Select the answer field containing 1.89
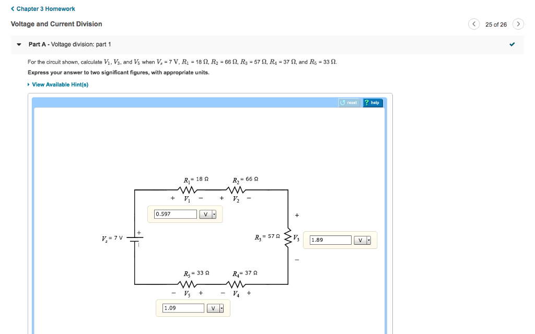The image size is (535, 334). (330, 240)
